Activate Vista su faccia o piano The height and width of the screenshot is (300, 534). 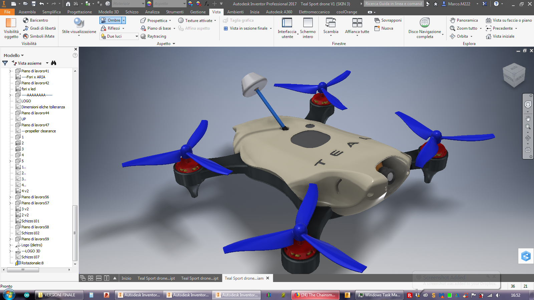click(509, 20)
